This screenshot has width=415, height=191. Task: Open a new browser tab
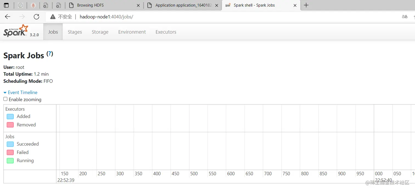coord(306,5)
